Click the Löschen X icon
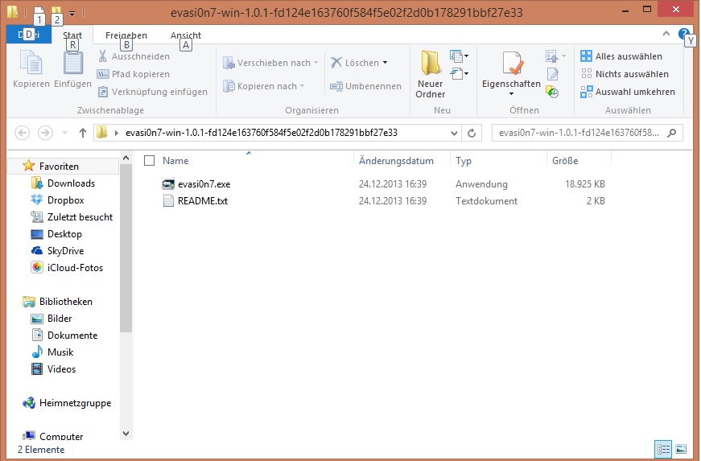The image size is (701, 461). pos(336,63)
